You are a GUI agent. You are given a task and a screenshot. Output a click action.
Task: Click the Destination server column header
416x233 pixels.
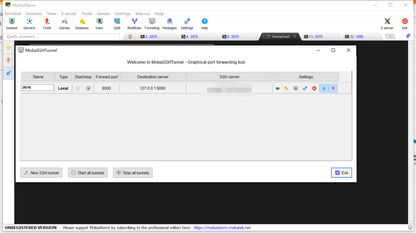coord(153,77)
